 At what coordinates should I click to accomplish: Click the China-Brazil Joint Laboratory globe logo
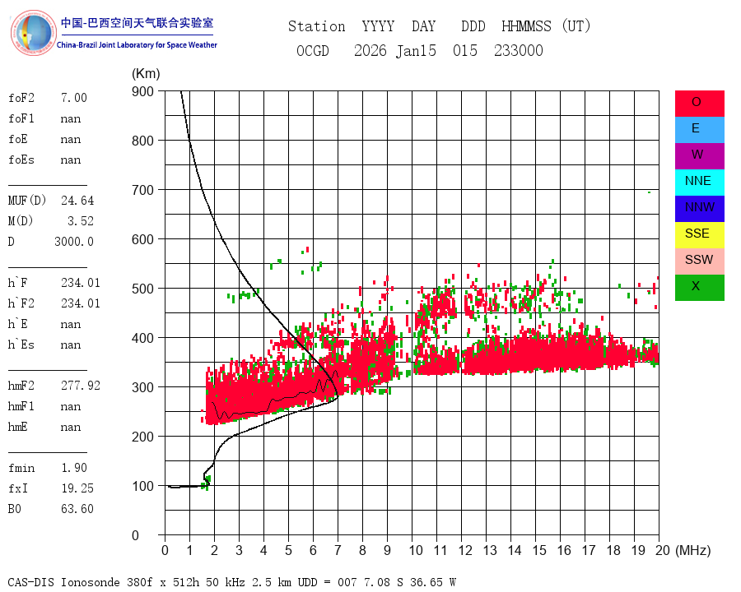[34, 33]
